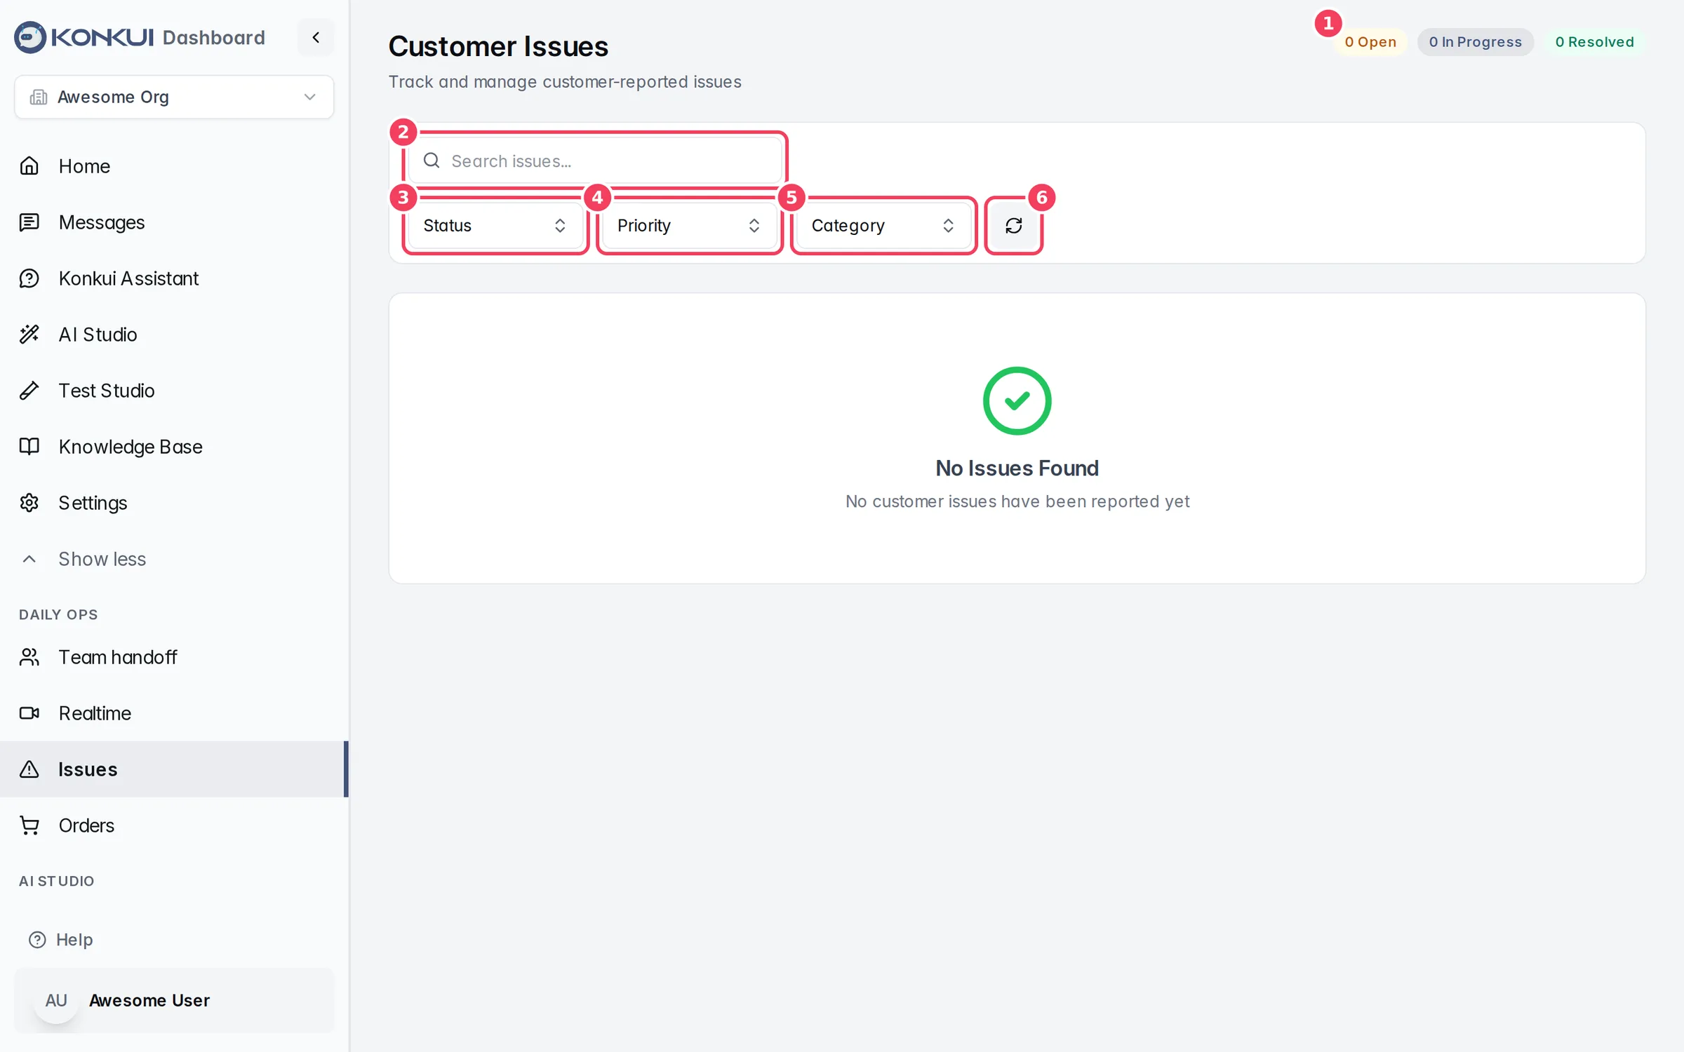The height and width of the screenshot is (1052, 1684).
Task: Collapse the sidebar with the chevron button
Action: [316, 37]
